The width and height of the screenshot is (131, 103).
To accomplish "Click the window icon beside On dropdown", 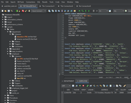I will tap(110, 11).
